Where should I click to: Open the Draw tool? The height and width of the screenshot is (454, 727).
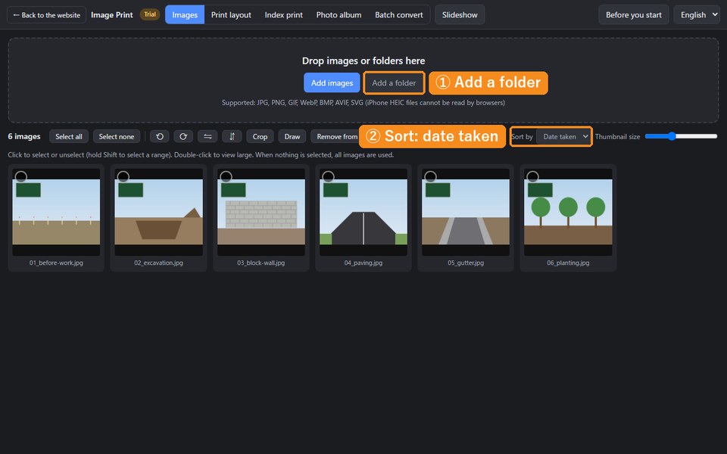pos(292,136)
